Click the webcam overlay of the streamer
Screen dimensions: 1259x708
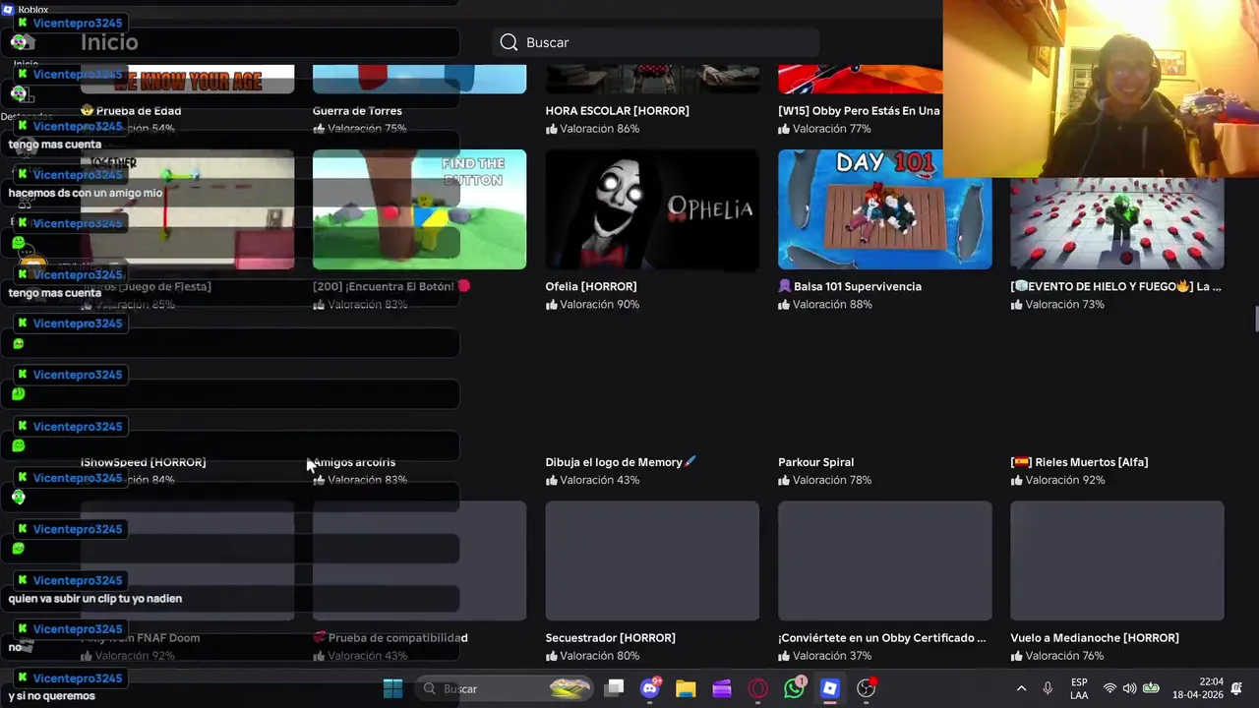[1101, 88]
